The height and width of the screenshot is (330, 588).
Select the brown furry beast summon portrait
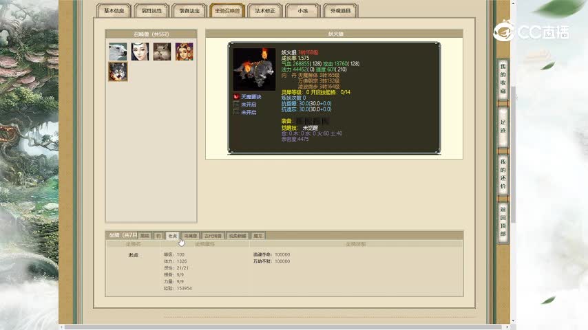point(162,52)
